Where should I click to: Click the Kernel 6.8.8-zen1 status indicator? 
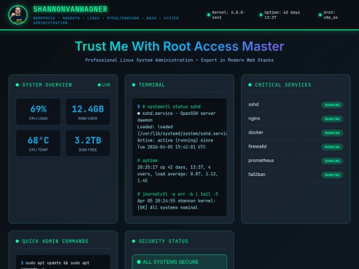pos(226,15)
